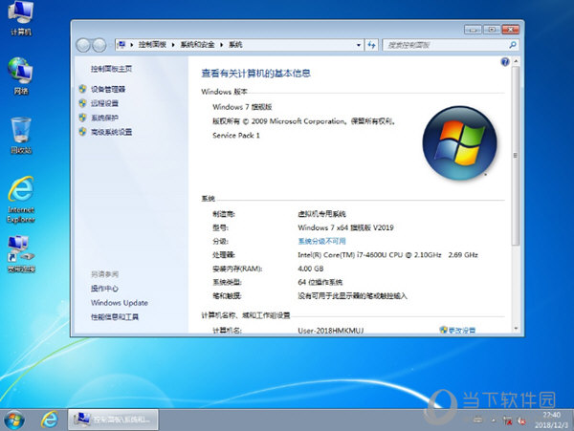The height and width of the screenshot is (431, 574).
Task: Open Help with the question mark icon
Action: pos(505,62)
